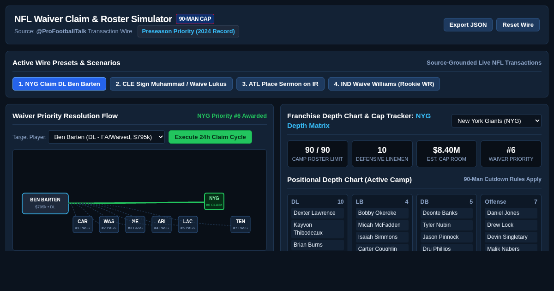Click Dexter Lawrence in DL column
This screenshot has height=291, width=554.
[318, 213]
